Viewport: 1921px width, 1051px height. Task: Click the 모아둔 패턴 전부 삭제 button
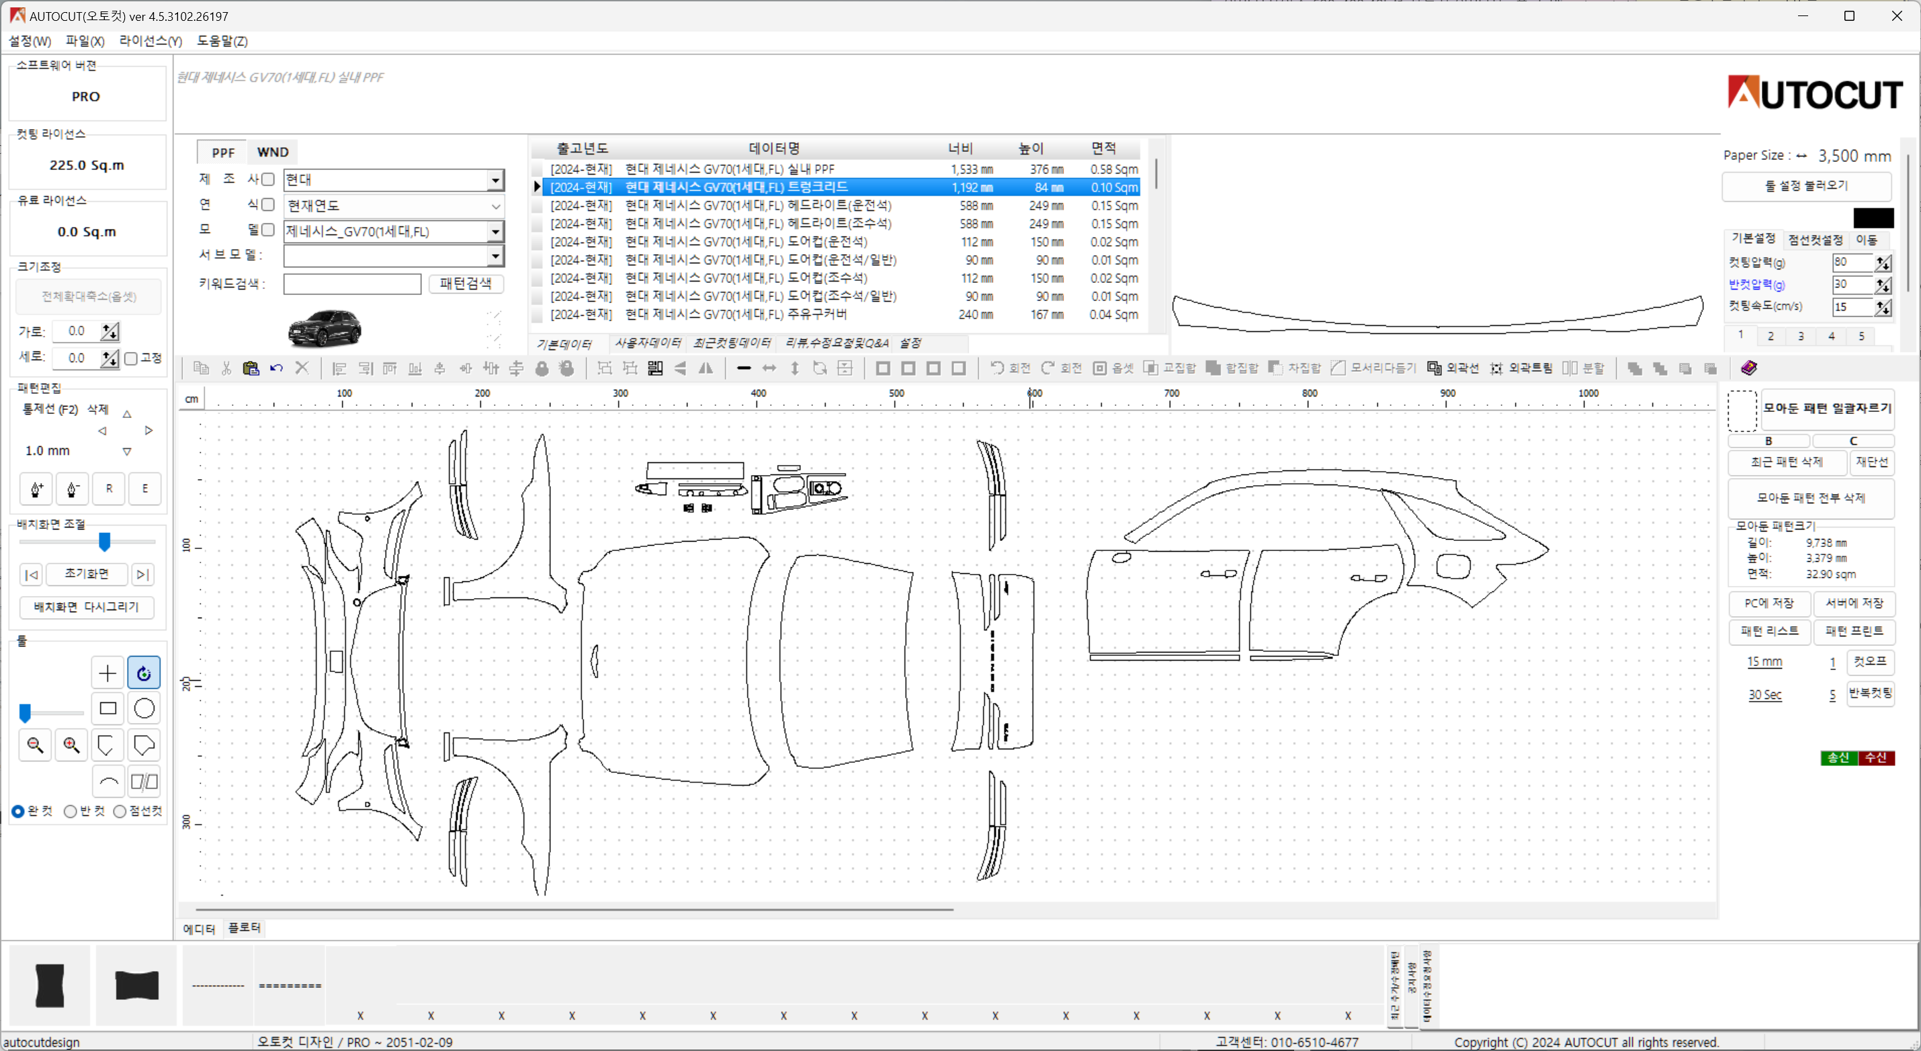pos(1811,498)
